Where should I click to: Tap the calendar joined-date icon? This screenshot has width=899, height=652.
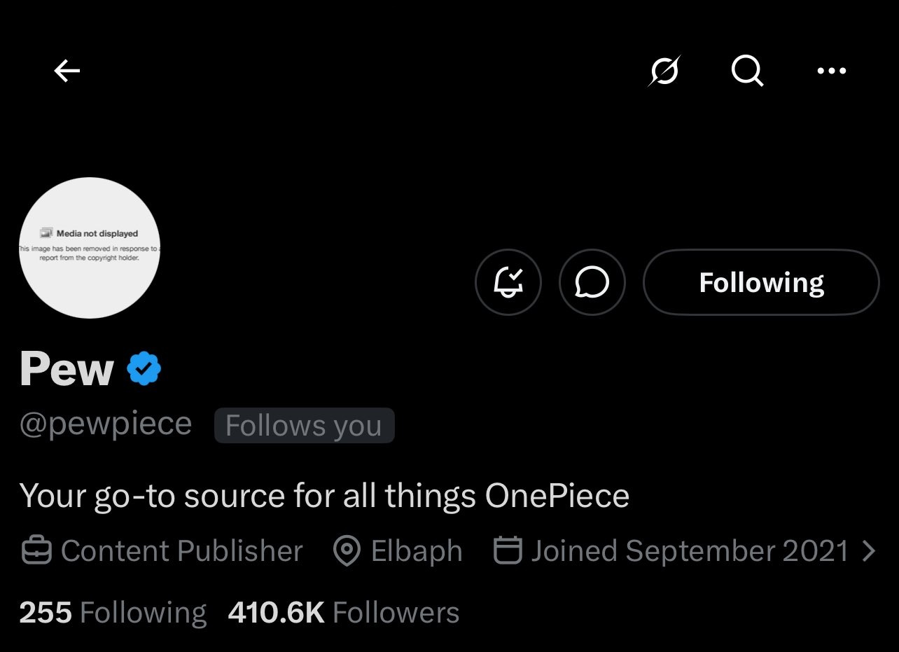(x=508, y=551)
